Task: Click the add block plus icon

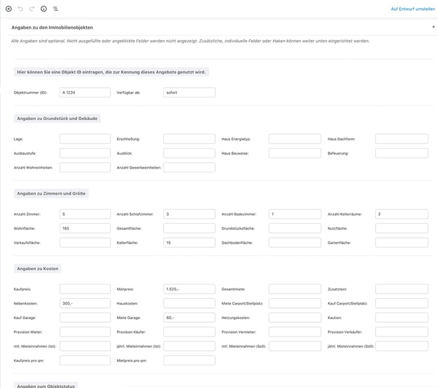Action: (x=8, y=9)
